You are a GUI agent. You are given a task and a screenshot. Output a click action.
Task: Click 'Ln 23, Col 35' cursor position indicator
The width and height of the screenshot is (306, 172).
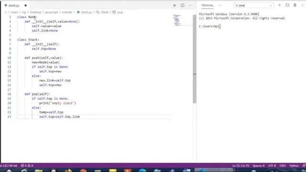[x=240, y=166]
